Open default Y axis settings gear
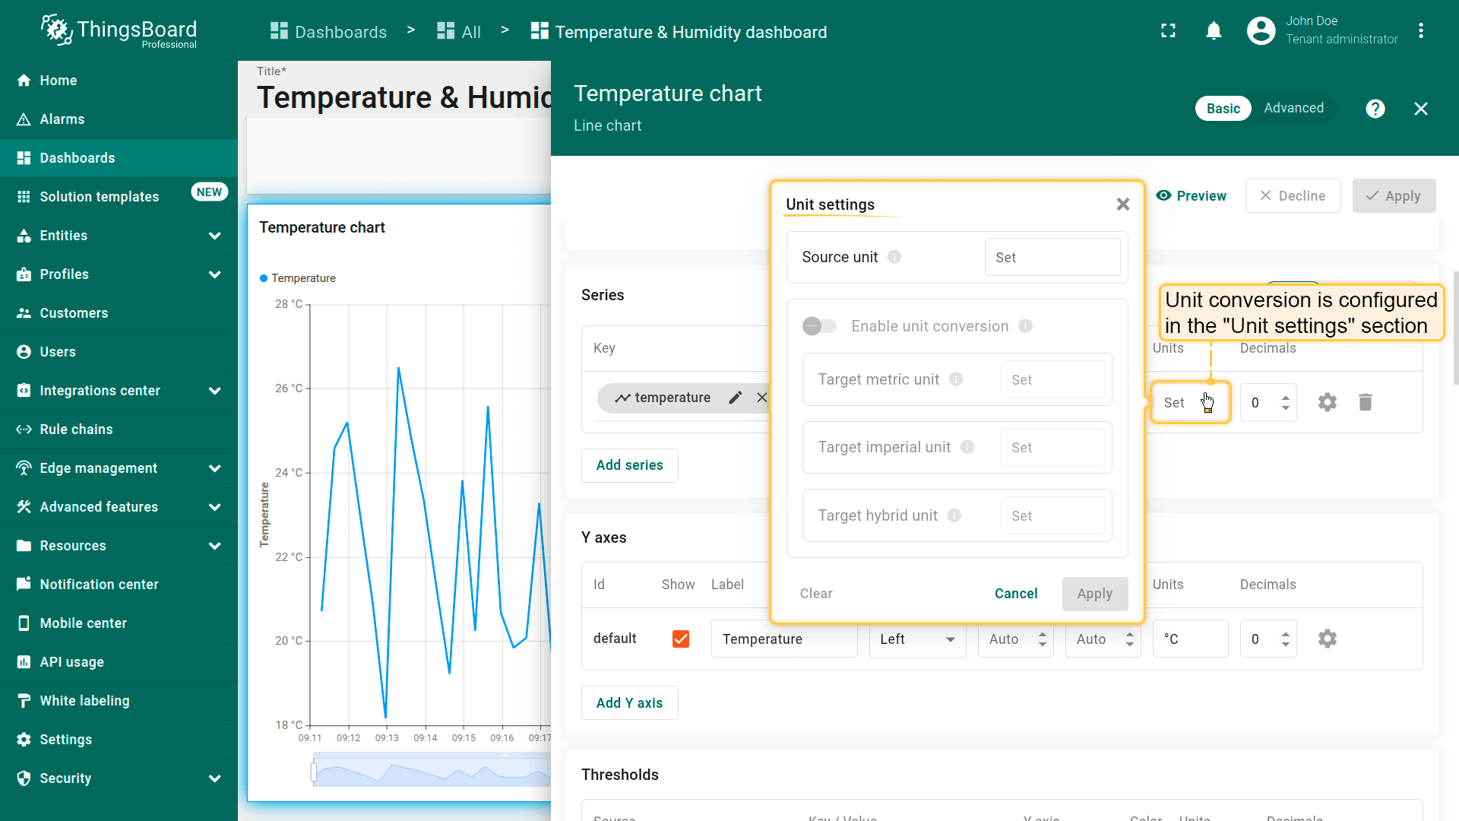This screenshot has width=1459, height=821. 1327,639
